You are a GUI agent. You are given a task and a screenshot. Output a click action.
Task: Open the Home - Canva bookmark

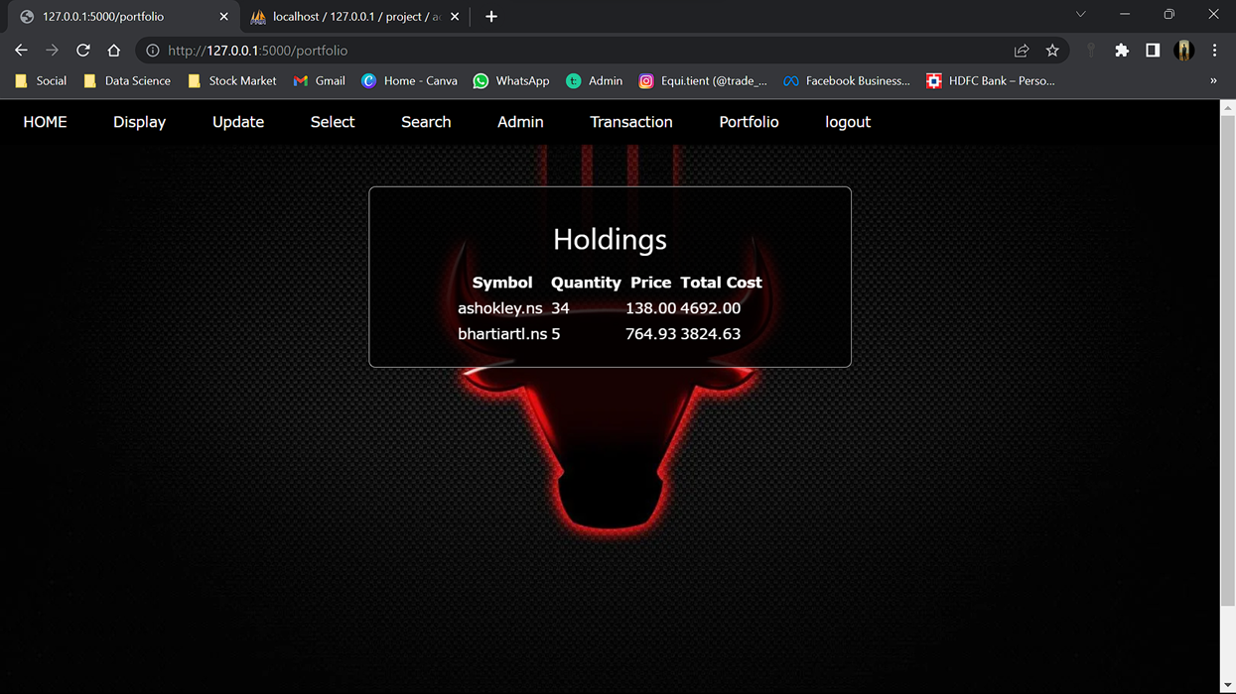click(x=409, y=80)
